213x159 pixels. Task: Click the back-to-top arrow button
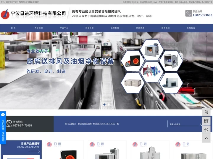(x=206, y=138)
